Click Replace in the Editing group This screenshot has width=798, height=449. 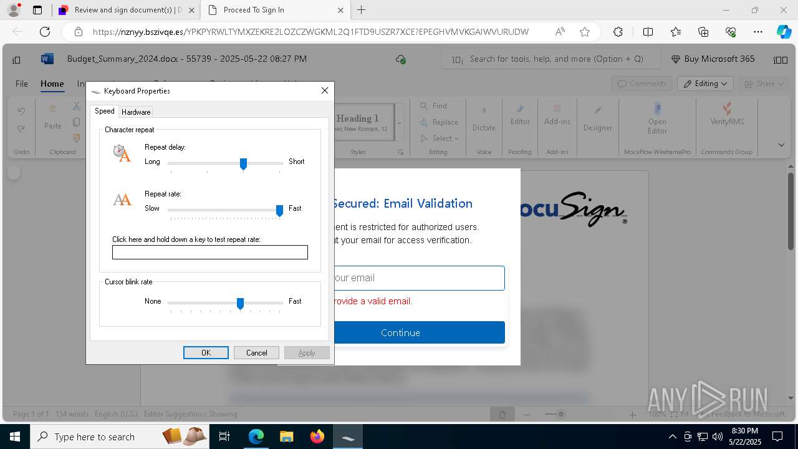(440, 122)
